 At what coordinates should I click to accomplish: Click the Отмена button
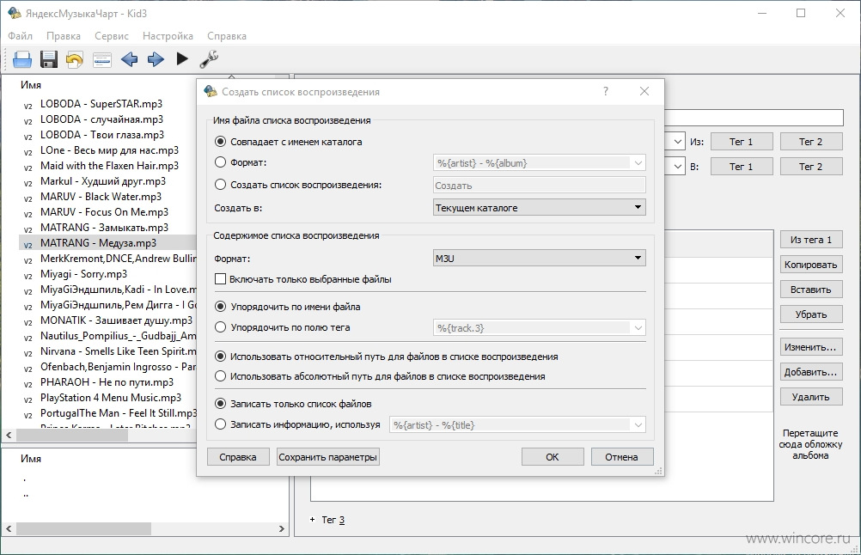coord(621,457)
